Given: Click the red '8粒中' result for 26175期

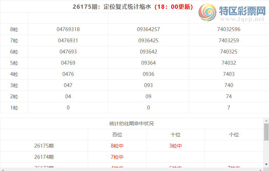Looking at the screenshot, I should tap(117, 146).
